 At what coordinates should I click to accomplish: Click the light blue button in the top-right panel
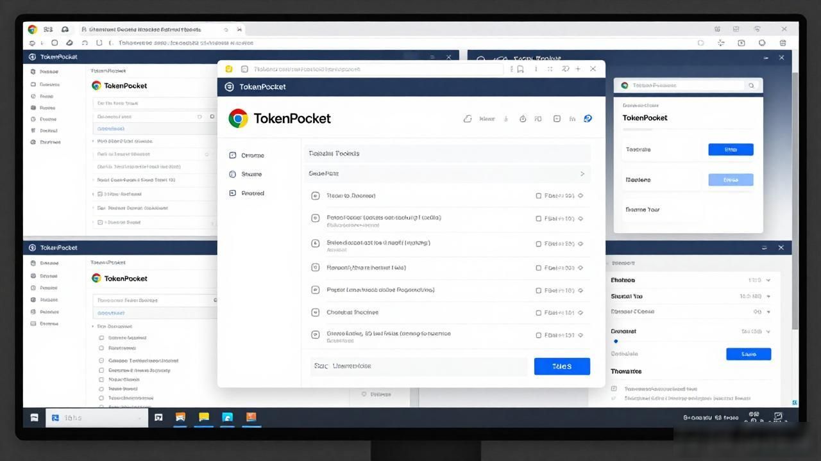click(731, 180)
